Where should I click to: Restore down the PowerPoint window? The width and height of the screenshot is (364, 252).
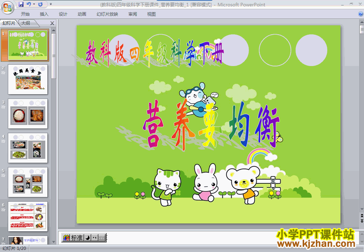click(351, 4)
